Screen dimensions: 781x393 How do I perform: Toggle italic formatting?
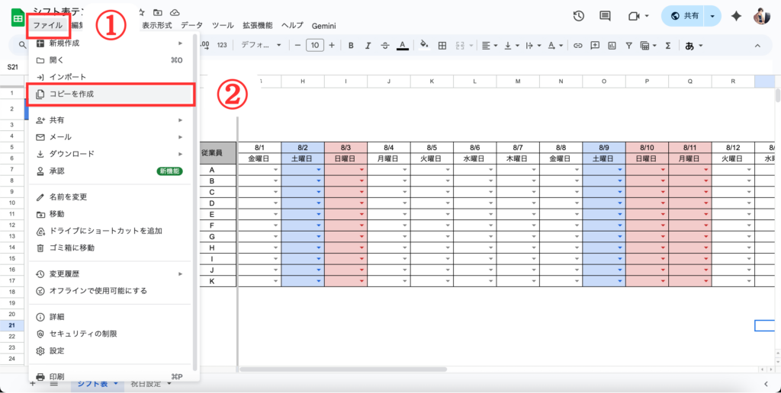click(368, 45)
